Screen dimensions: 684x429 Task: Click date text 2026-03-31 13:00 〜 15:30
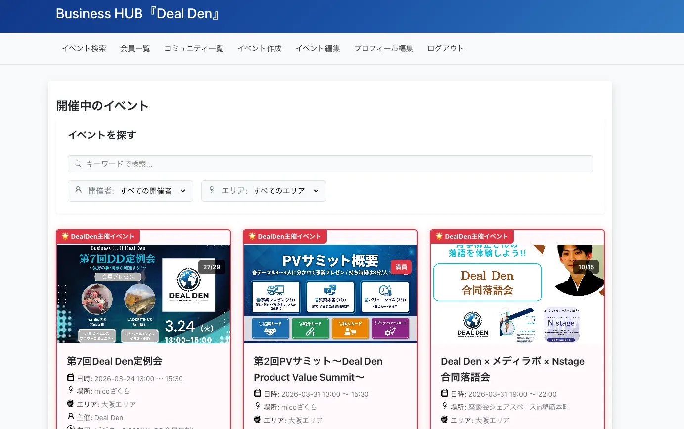pyautogui.click(x=325, y=394)
